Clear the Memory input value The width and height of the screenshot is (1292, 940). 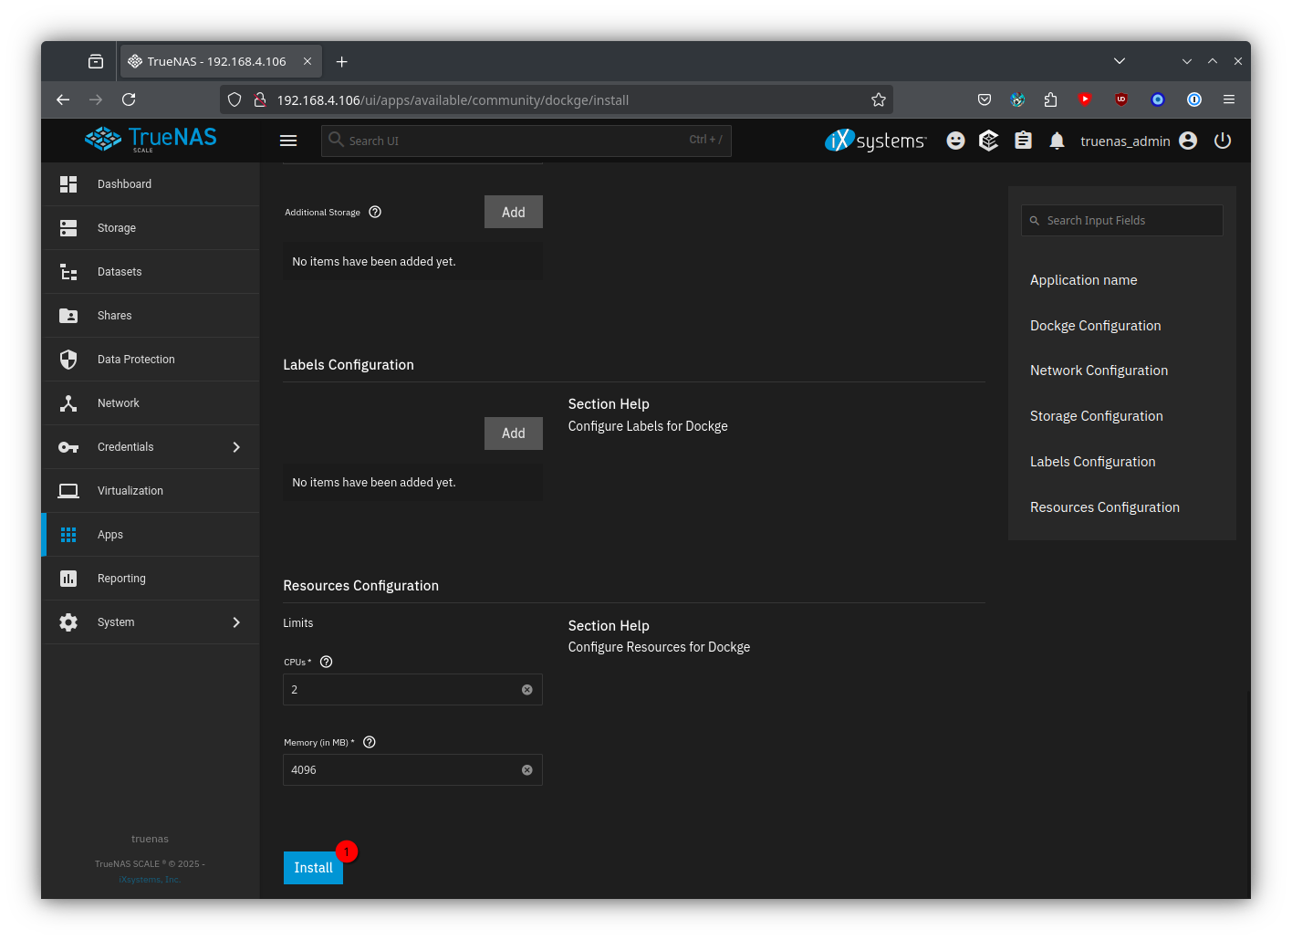click(x=526, y=770)
